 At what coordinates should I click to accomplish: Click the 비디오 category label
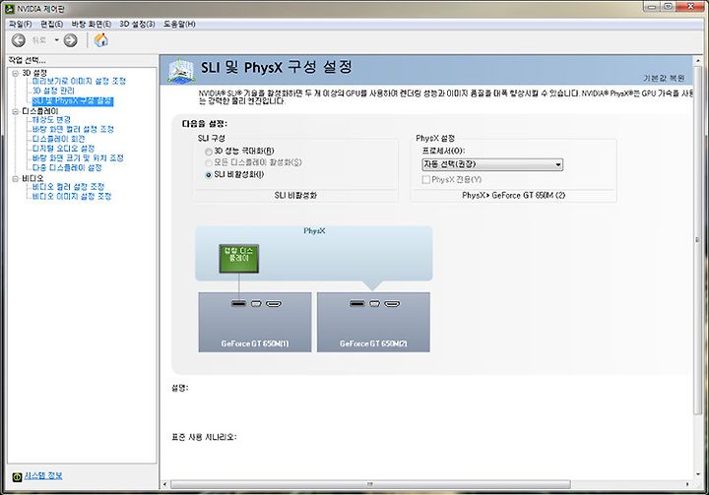coord(33,178)
